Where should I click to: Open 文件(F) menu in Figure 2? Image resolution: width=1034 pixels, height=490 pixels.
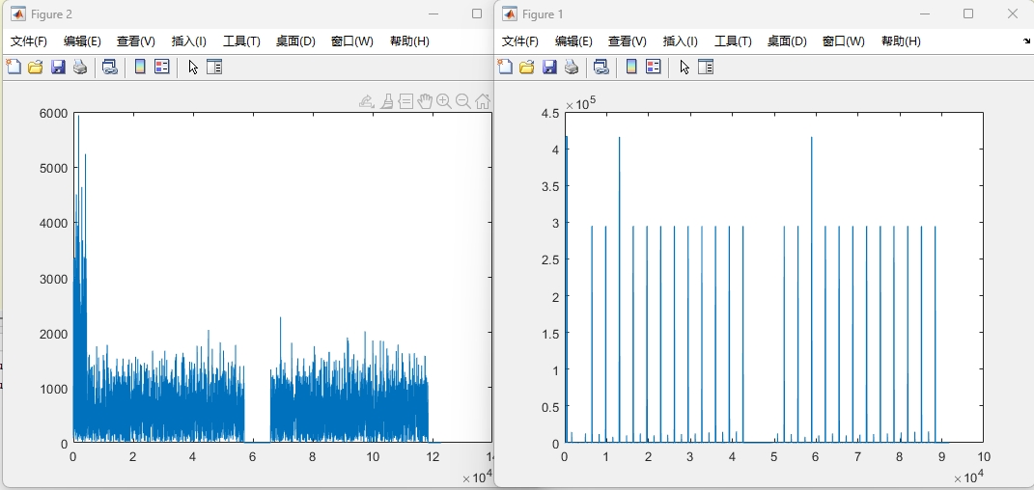click(29, 41)
